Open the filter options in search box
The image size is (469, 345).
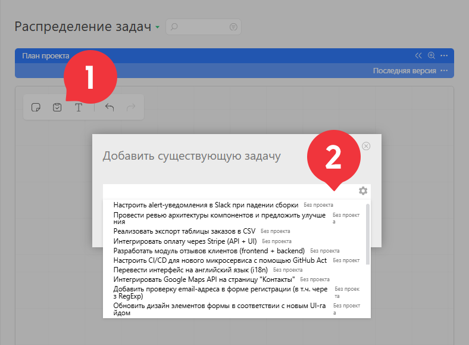[233, 27]
